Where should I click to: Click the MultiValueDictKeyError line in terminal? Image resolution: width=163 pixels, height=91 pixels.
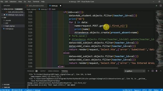point(57,83)
